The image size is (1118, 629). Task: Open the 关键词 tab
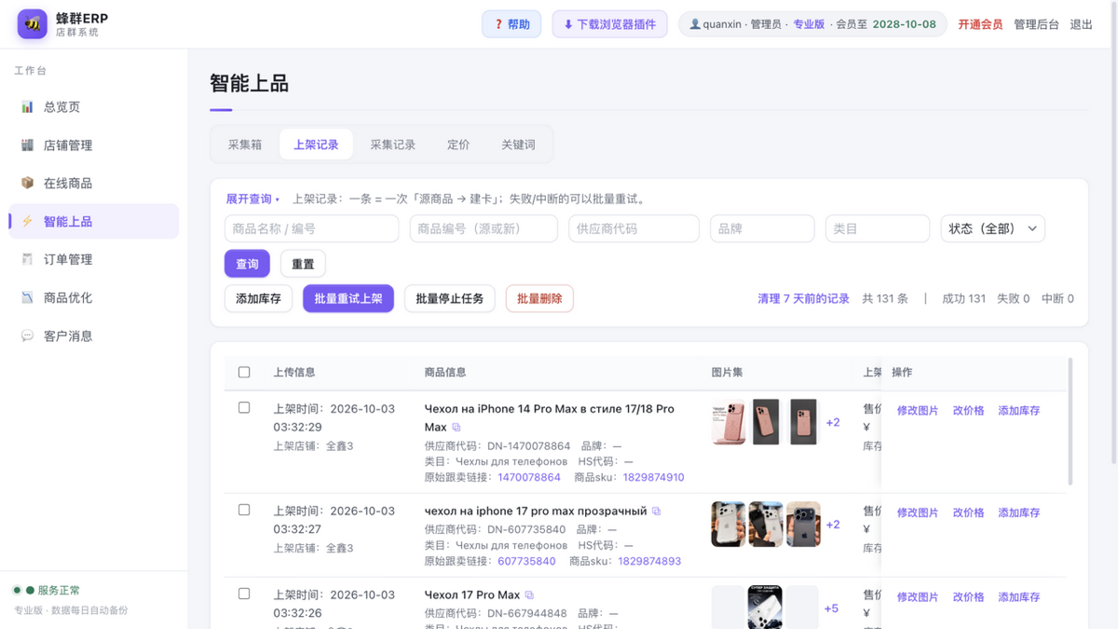tap(518, 144)
